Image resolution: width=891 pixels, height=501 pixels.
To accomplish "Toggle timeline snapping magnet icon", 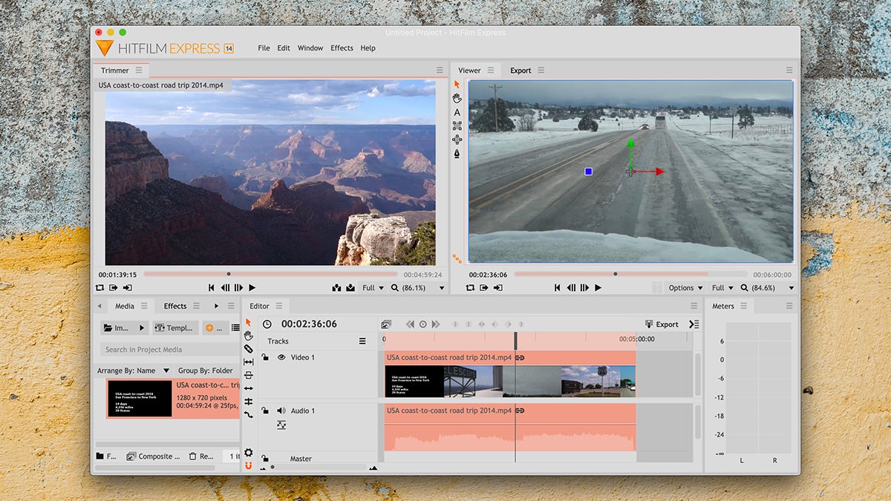I will 248,465.
